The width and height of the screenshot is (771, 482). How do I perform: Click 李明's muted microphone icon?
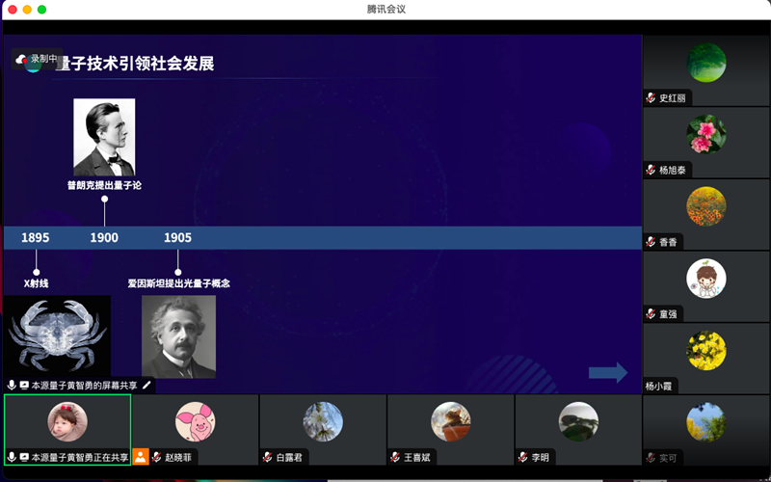point(523,457)
